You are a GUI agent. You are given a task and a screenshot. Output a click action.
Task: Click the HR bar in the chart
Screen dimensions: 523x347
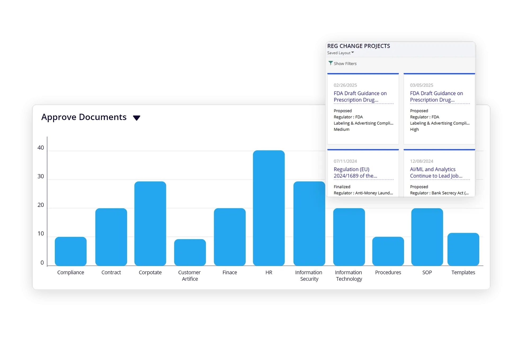269,208
